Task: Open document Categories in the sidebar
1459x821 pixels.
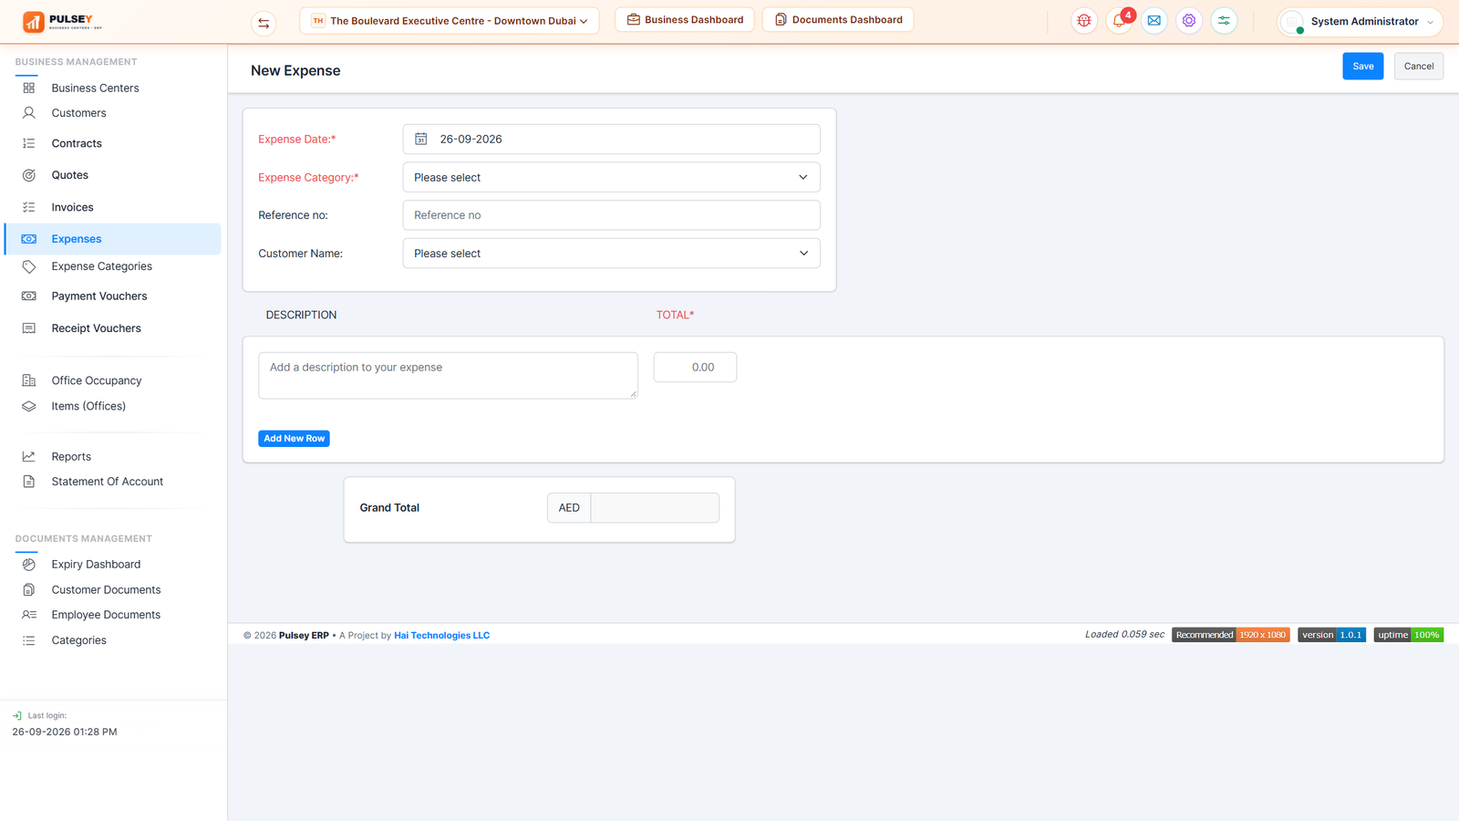Action: [x=79, y=640]
